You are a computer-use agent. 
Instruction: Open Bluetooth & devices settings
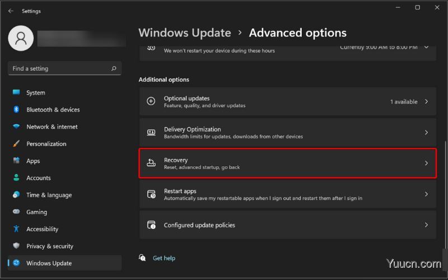point(64,109)
